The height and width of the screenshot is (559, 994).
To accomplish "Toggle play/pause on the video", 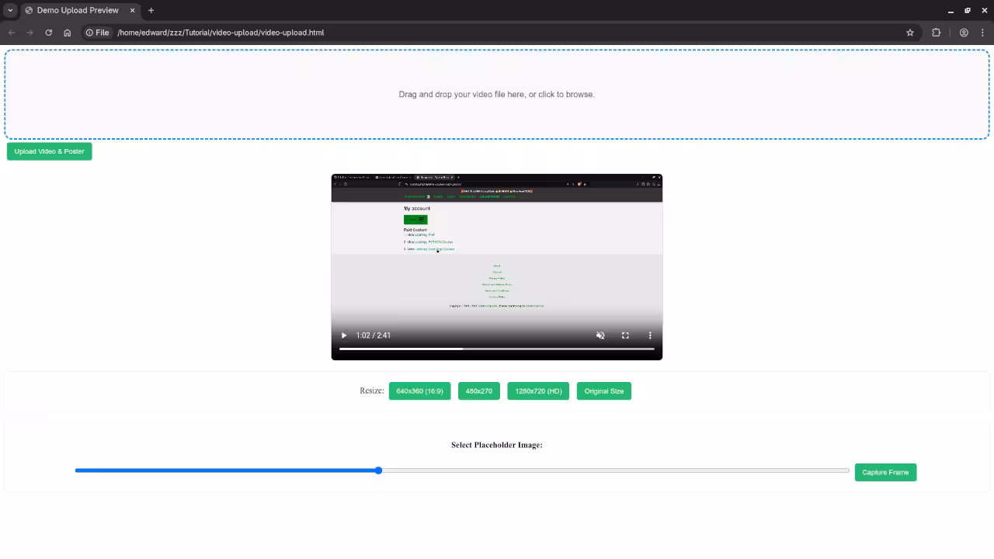I will pos(343,335).
